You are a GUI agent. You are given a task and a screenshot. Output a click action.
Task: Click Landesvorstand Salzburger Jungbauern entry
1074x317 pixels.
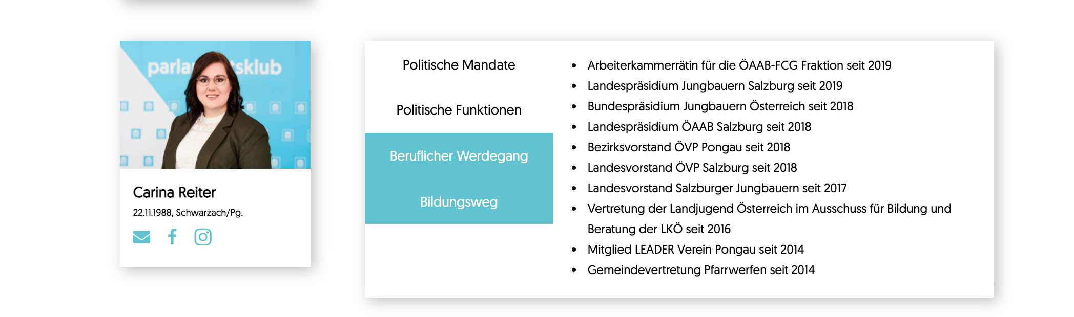717,188
